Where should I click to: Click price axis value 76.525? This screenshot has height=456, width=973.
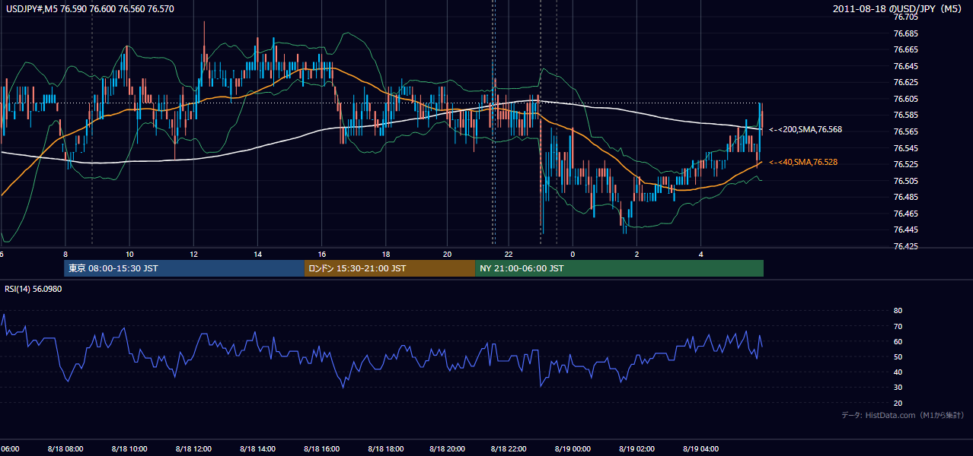pos(905,165)
